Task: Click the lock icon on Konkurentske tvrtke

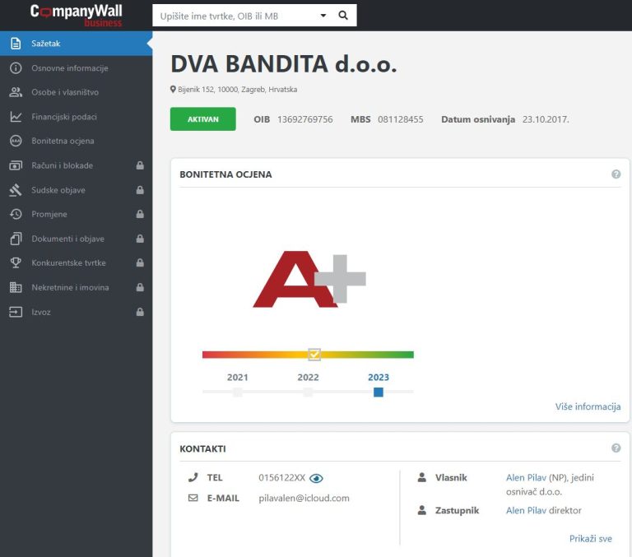Action: pos(140,262)
